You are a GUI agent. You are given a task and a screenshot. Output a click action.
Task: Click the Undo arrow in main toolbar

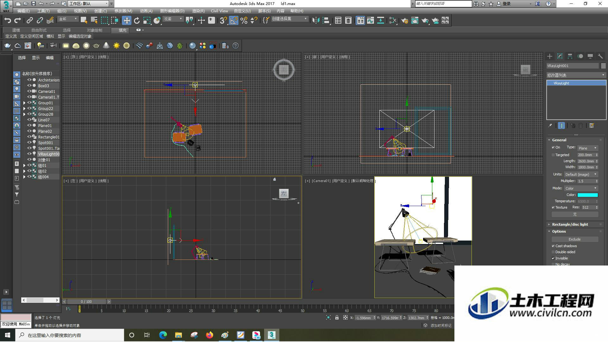coord(8,21)
